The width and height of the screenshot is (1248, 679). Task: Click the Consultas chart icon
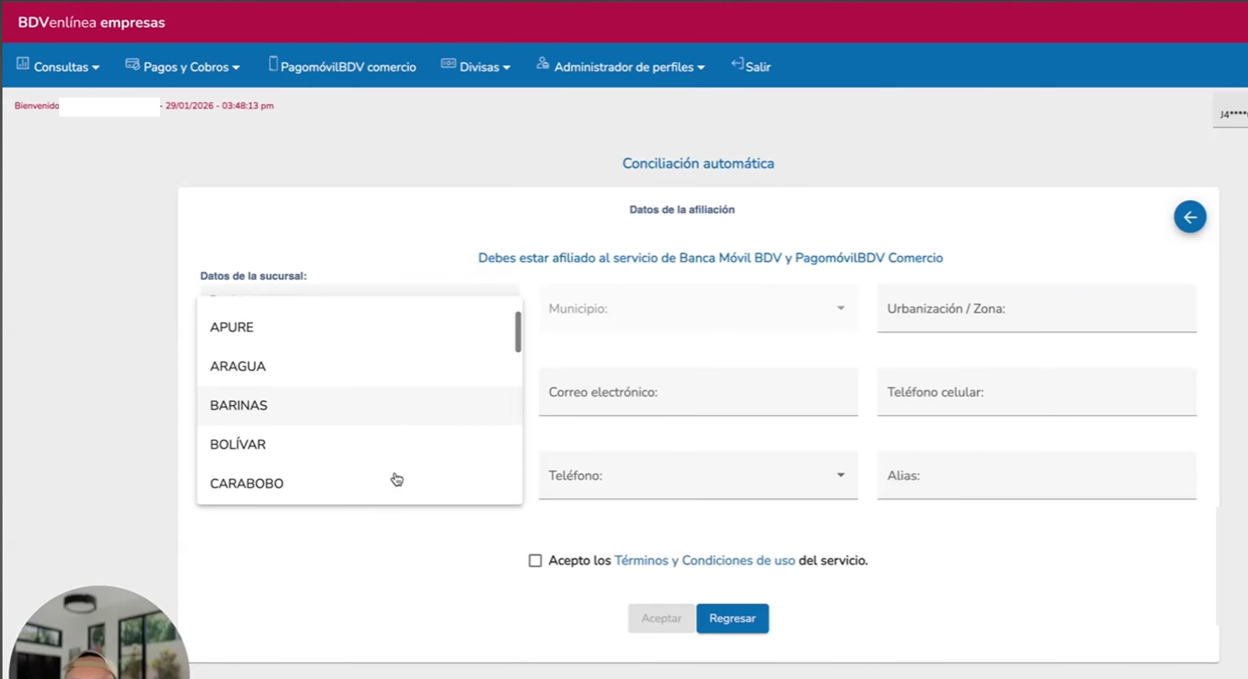coord(22,64)
